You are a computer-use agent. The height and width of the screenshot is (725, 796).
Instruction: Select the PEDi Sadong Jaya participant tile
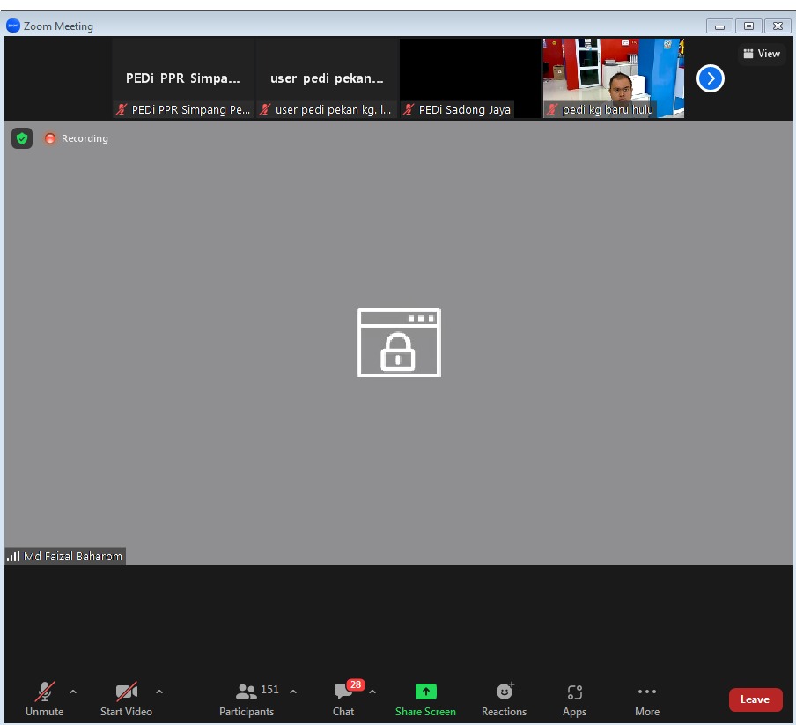click(x=469, y=78)
